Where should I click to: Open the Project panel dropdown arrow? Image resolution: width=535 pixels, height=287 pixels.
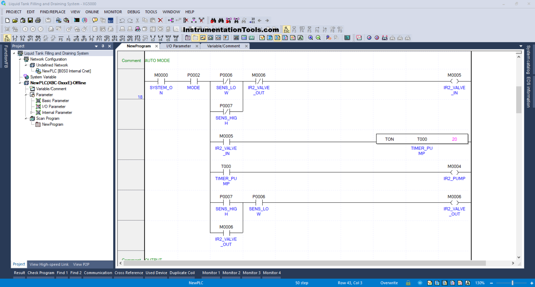[96, 46]
